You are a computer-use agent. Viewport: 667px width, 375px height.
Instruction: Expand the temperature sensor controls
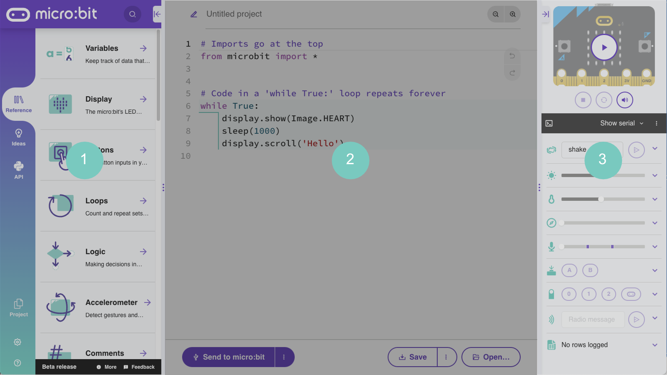654,199
